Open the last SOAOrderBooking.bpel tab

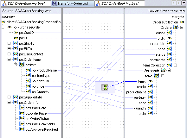(120, 3)
